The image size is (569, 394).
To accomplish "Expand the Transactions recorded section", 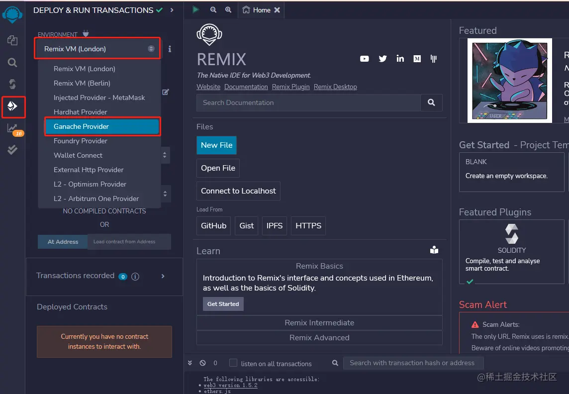I will (163, 276).
